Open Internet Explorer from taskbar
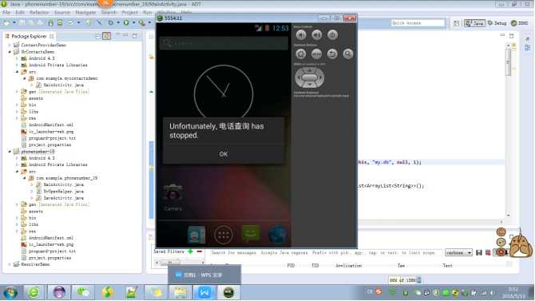This screenshot has height=301, width=535. tap(34, 292)
